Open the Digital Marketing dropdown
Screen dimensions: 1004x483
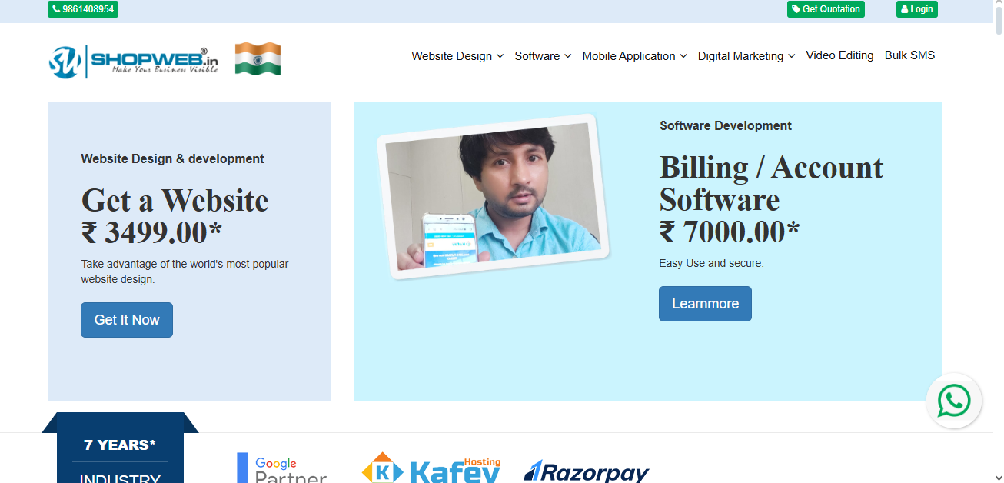pos(746,56)
